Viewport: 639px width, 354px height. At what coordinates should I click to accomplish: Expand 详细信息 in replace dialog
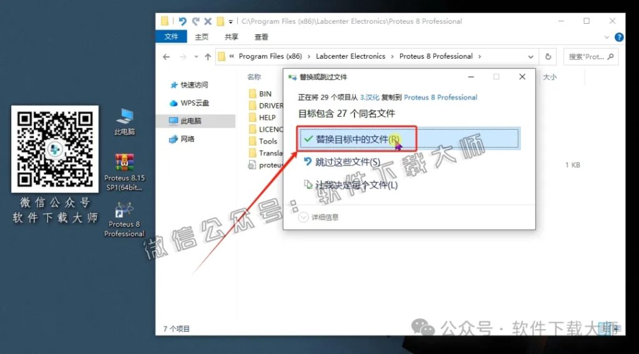[x=319, y=217]
